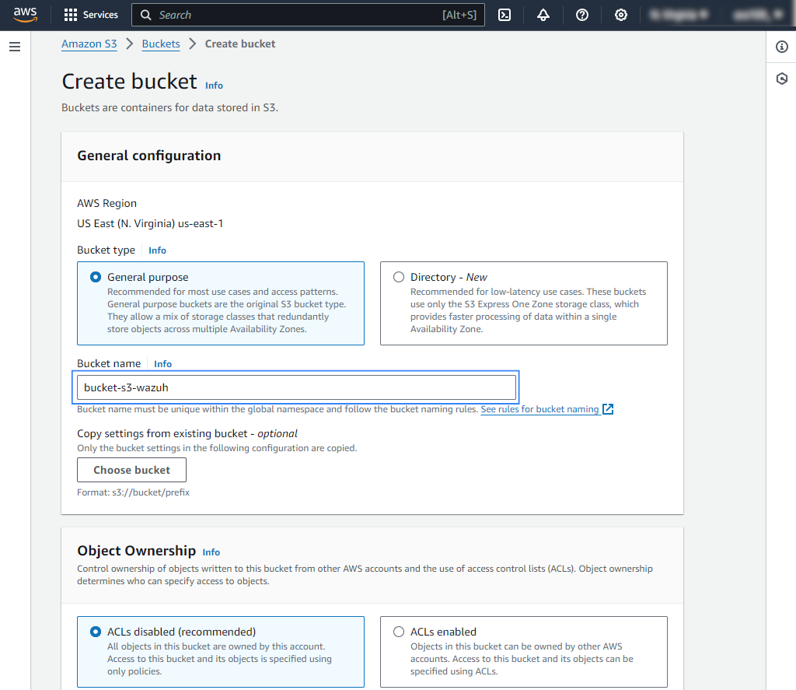Open the help question mark icon
This screenshot has height=690, width=796.
[581, 14]
